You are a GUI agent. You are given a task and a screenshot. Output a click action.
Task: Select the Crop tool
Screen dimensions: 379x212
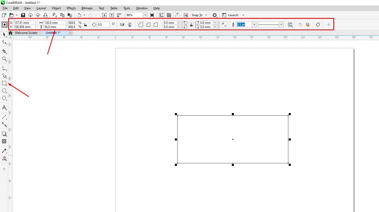(x=4, y=52)
